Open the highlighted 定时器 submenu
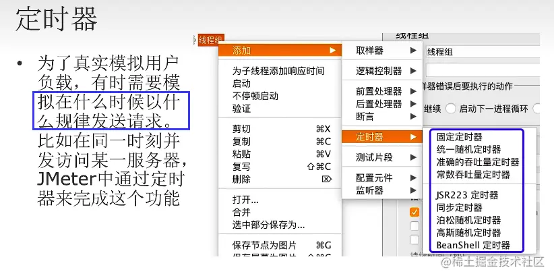The width and height of the screenshot is (554, 278). coord(382,136)
